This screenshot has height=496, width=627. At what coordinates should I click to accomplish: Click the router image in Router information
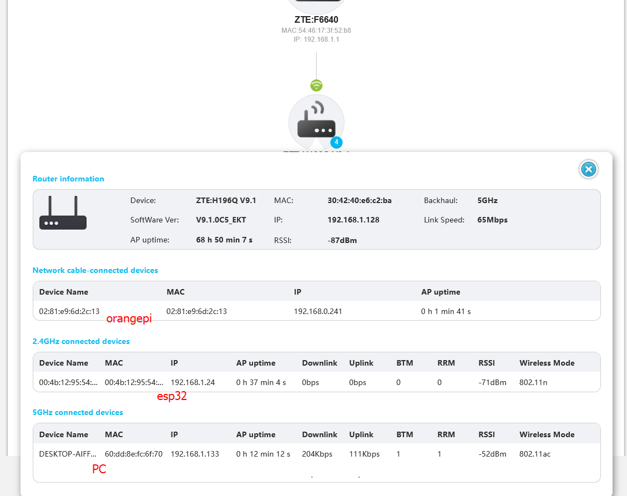click(63, 212)
